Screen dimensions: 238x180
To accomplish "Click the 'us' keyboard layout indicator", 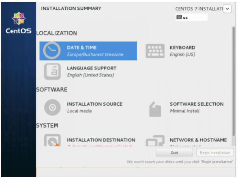I will point(191,17).
